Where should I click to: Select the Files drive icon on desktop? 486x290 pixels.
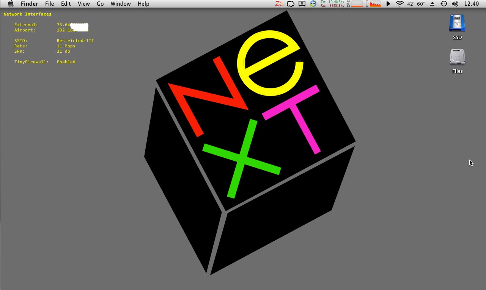tap(457, 57)
